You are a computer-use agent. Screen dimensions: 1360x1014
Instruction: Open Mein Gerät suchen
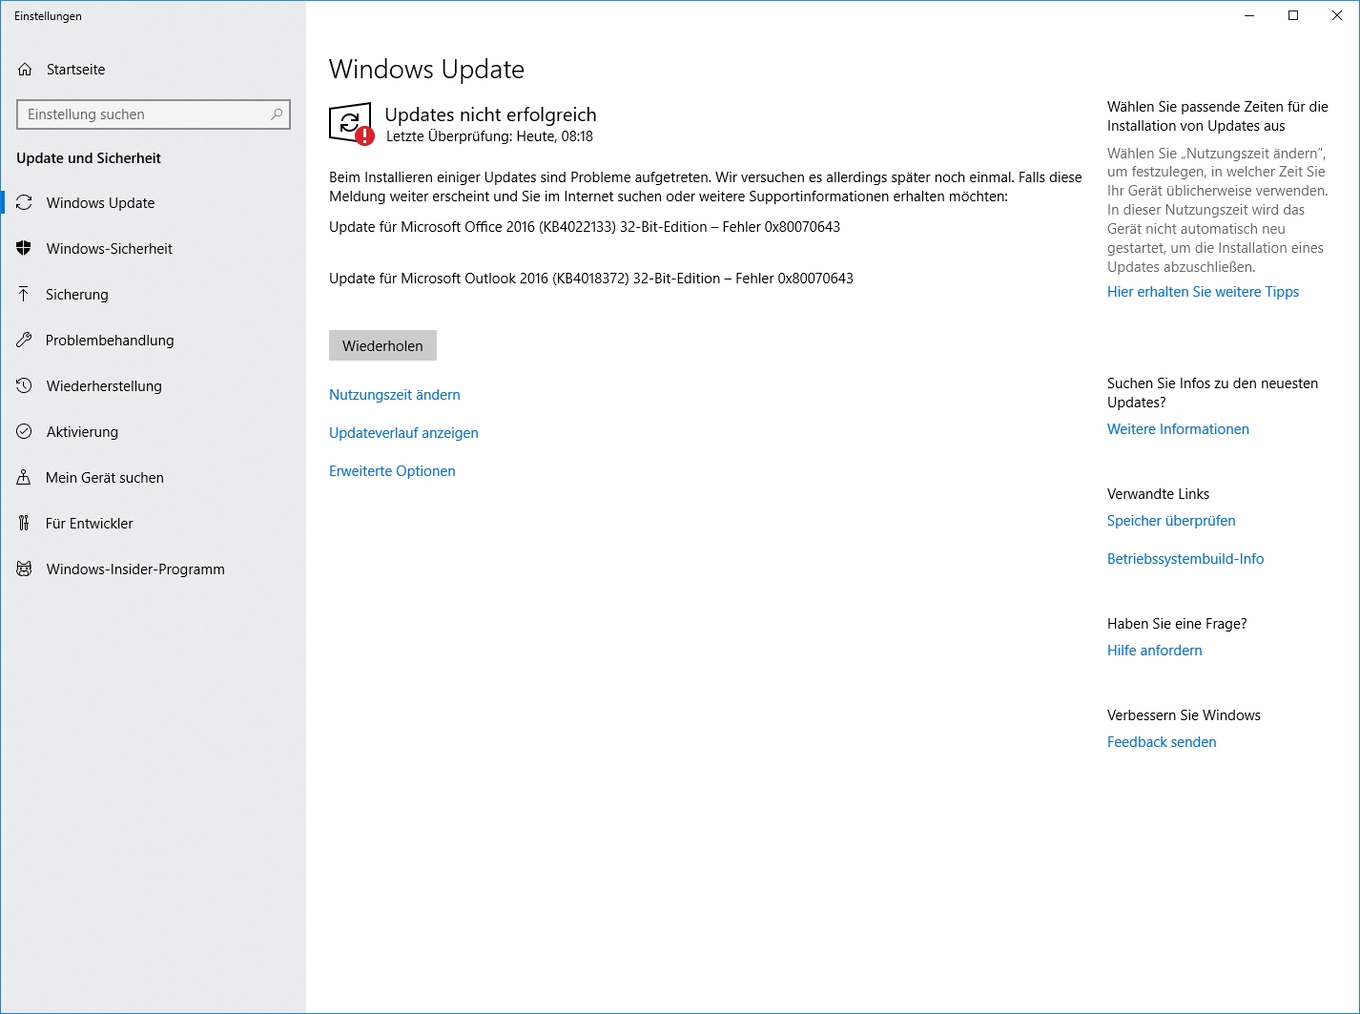tap(154, 478)
